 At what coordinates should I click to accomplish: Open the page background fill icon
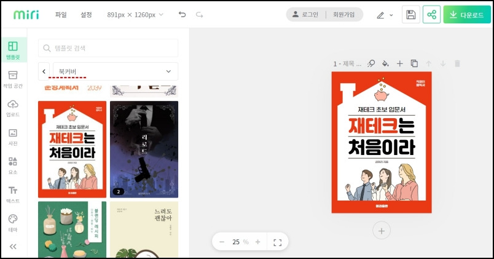pyautogui.click(x=385, y=63)
